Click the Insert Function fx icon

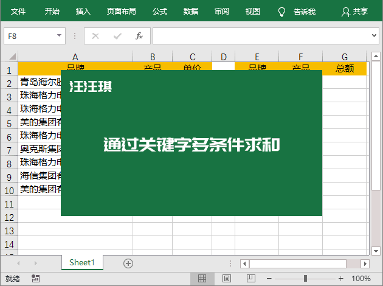139,36
